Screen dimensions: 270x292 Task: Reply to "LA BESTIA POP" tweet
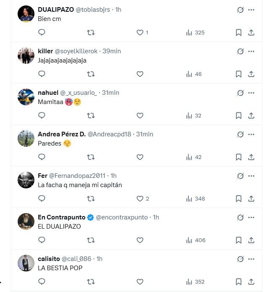42,282
